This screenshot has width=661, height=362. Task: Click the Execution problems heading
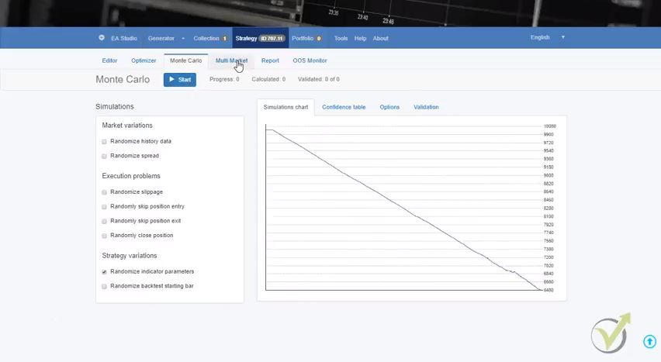tap(131, 176)
